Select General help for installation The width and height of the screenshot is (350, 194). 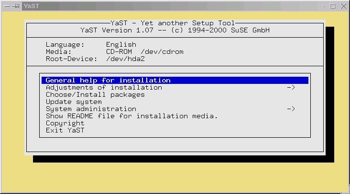(108, 81)
